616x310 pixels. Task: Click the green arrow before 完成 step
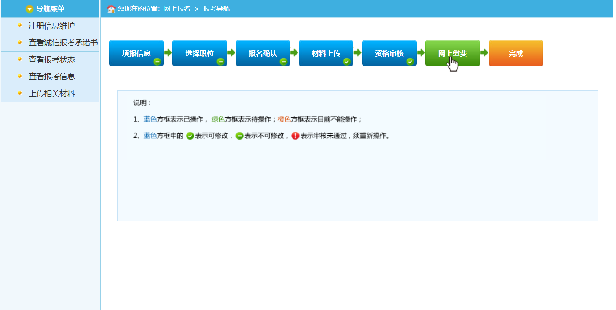point(484,53)
